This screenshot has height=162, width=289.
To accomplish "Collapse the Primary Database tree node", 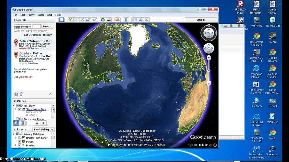I will pos(14,134).
